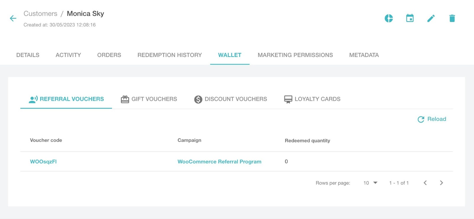474x219 pixels.
Task: Switch to the Activity tab
Action: 68,55
